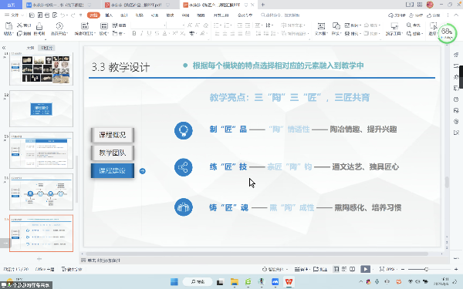Open the font name combo box
This screenshot has width=463, height=289.
(x=148, y=25)
